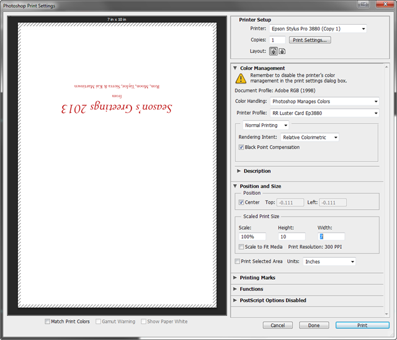The image size is (397, 340).
Task: Enable Scale to Fit Media
Action: [x=241, y=246]
